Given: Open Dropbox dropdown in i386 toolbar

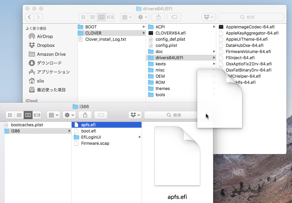Looking at the screenshot, I should click(135, 115).
